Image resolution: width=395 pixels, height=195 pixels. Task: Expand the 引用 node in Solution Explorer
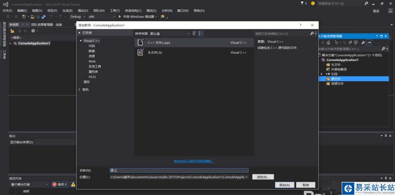pyautogui.click(x=322, y=74)
